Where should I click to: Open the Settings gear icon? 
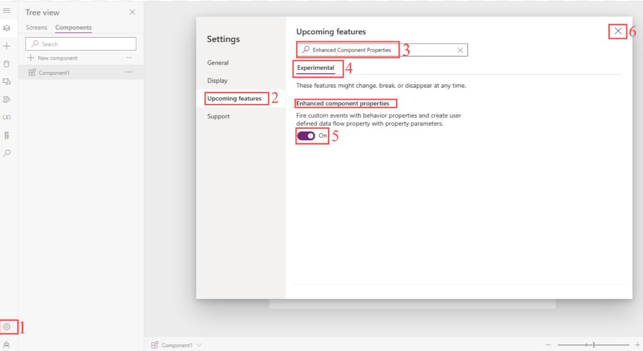pyautogui.click(x=7, y=327)
